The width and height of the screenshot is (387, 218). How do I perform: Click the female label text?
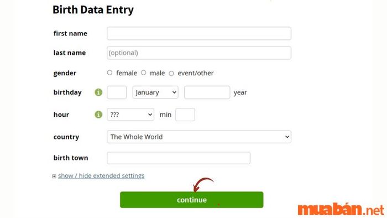tap(127, 73)
